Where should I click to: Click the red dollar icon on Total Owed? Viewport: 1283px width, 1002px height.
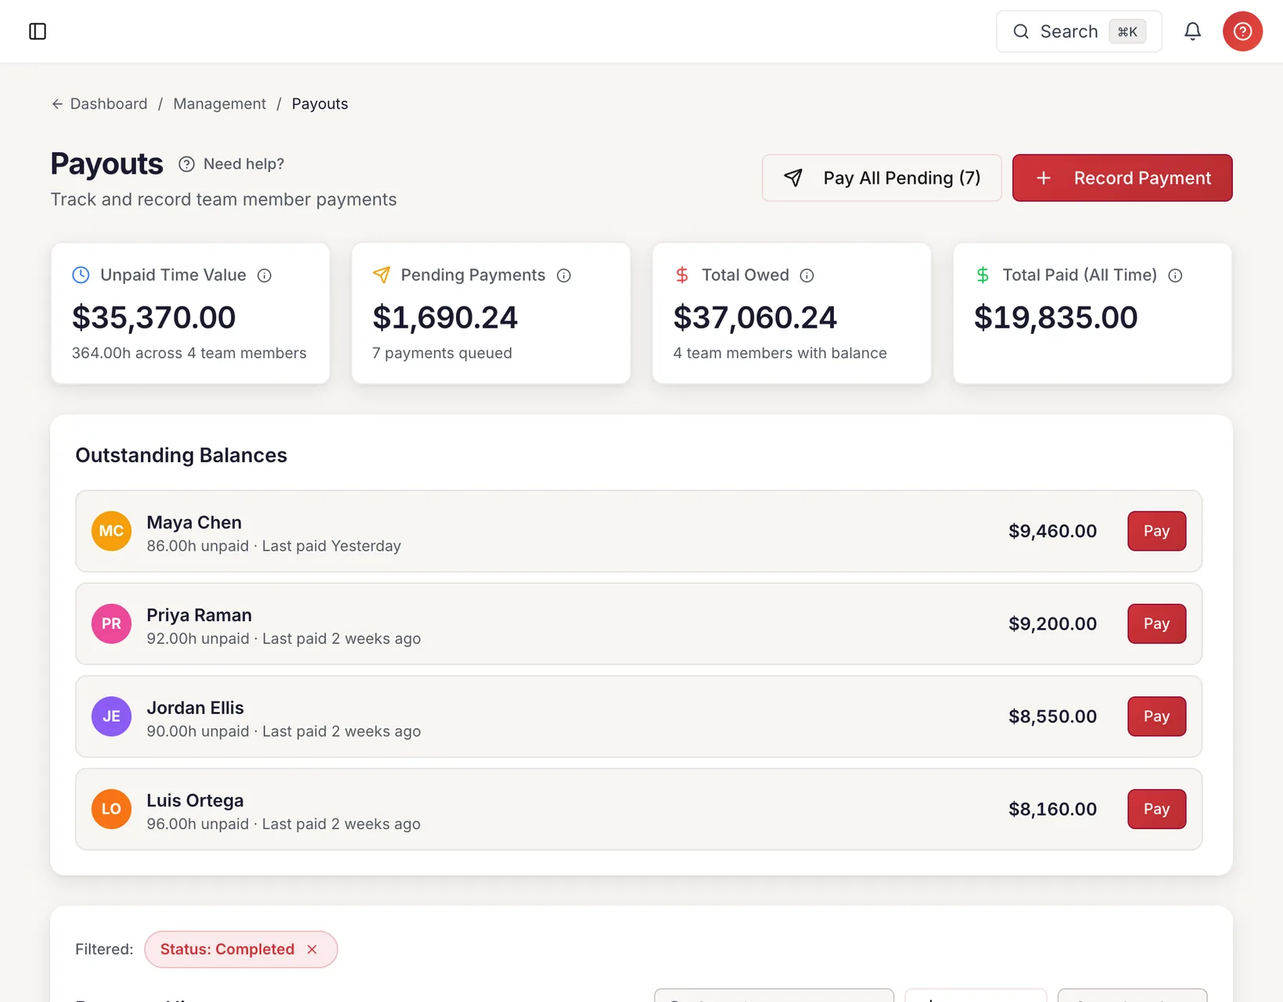pos(682,275)
